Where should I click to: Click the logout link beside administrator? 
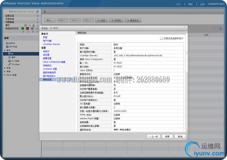pos(202,4)
